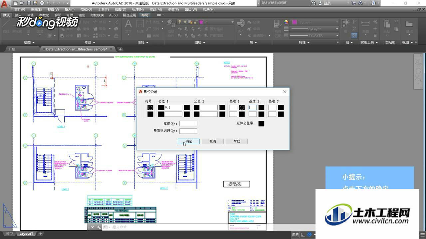Close the 形位公差 dialog with X
Screen dimensions: 426x239
pos(285,92)
